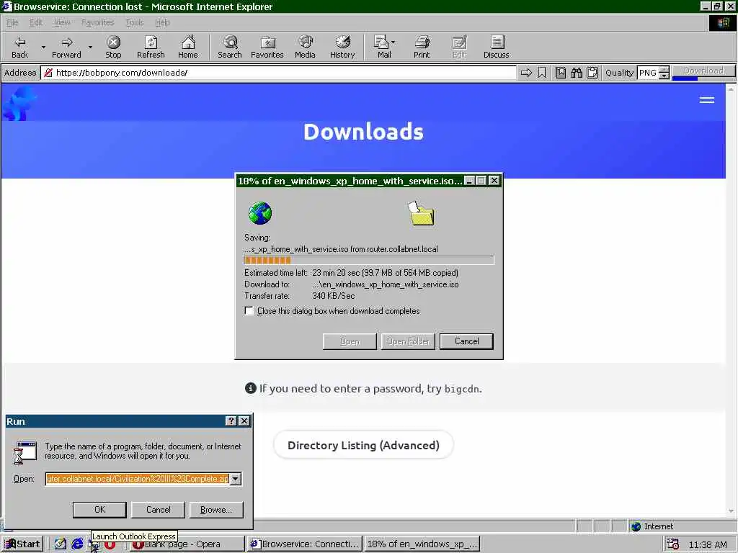Open the Help menu
This screenshot has height=553, width=738.
tap(162, 22)
